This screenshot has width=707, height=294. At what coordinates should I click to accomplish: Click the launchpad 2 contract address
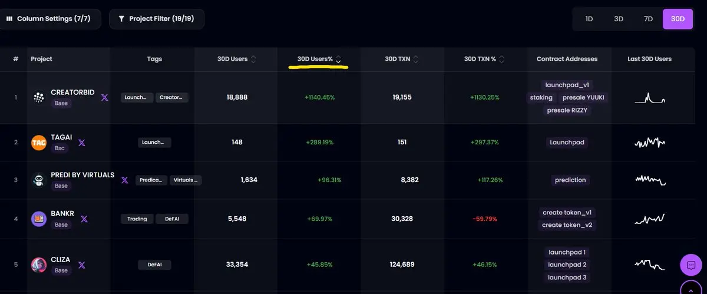click(x=567, y=265)
